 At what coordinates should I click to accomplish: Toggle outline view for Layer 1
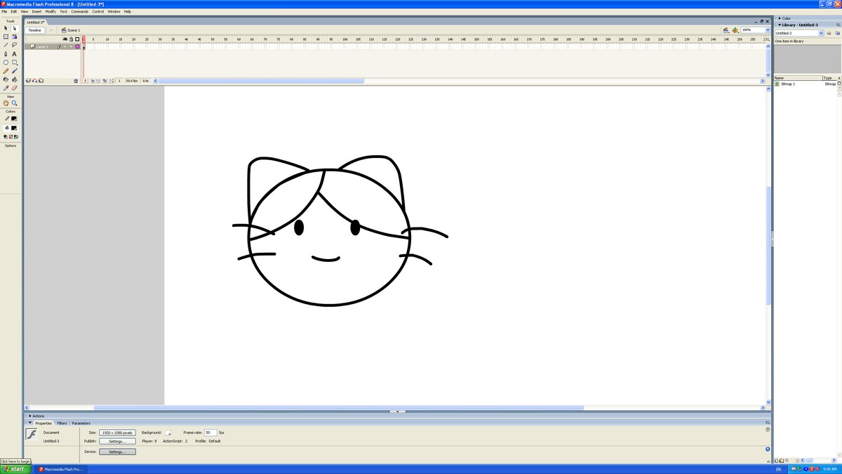[77, 46]
